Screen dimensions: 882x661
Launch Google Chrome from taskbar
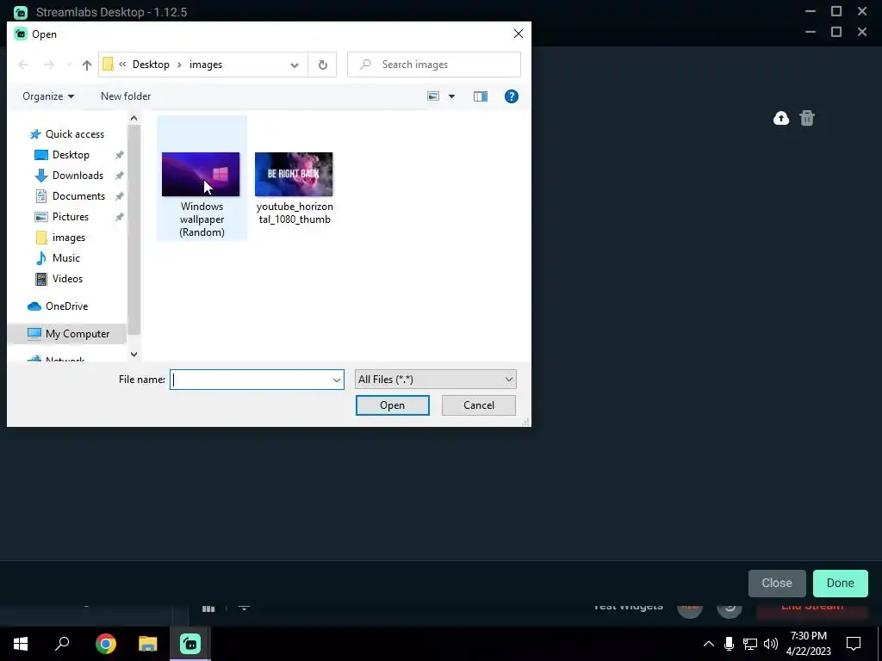(x=106, y=644)
